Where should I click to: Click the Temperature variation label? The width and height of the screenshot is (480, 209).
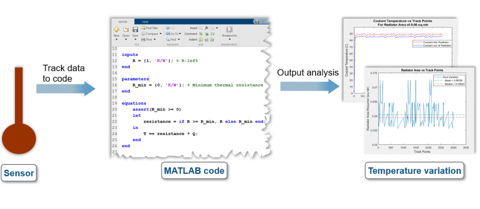414,171
